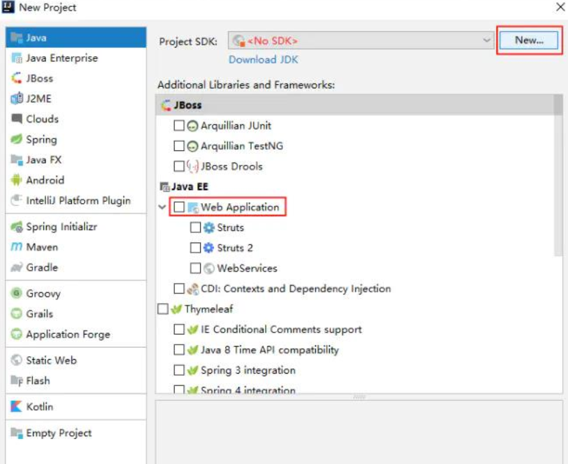Click the Flash icon
The image size is (568, 464).
tap(17, 381)
